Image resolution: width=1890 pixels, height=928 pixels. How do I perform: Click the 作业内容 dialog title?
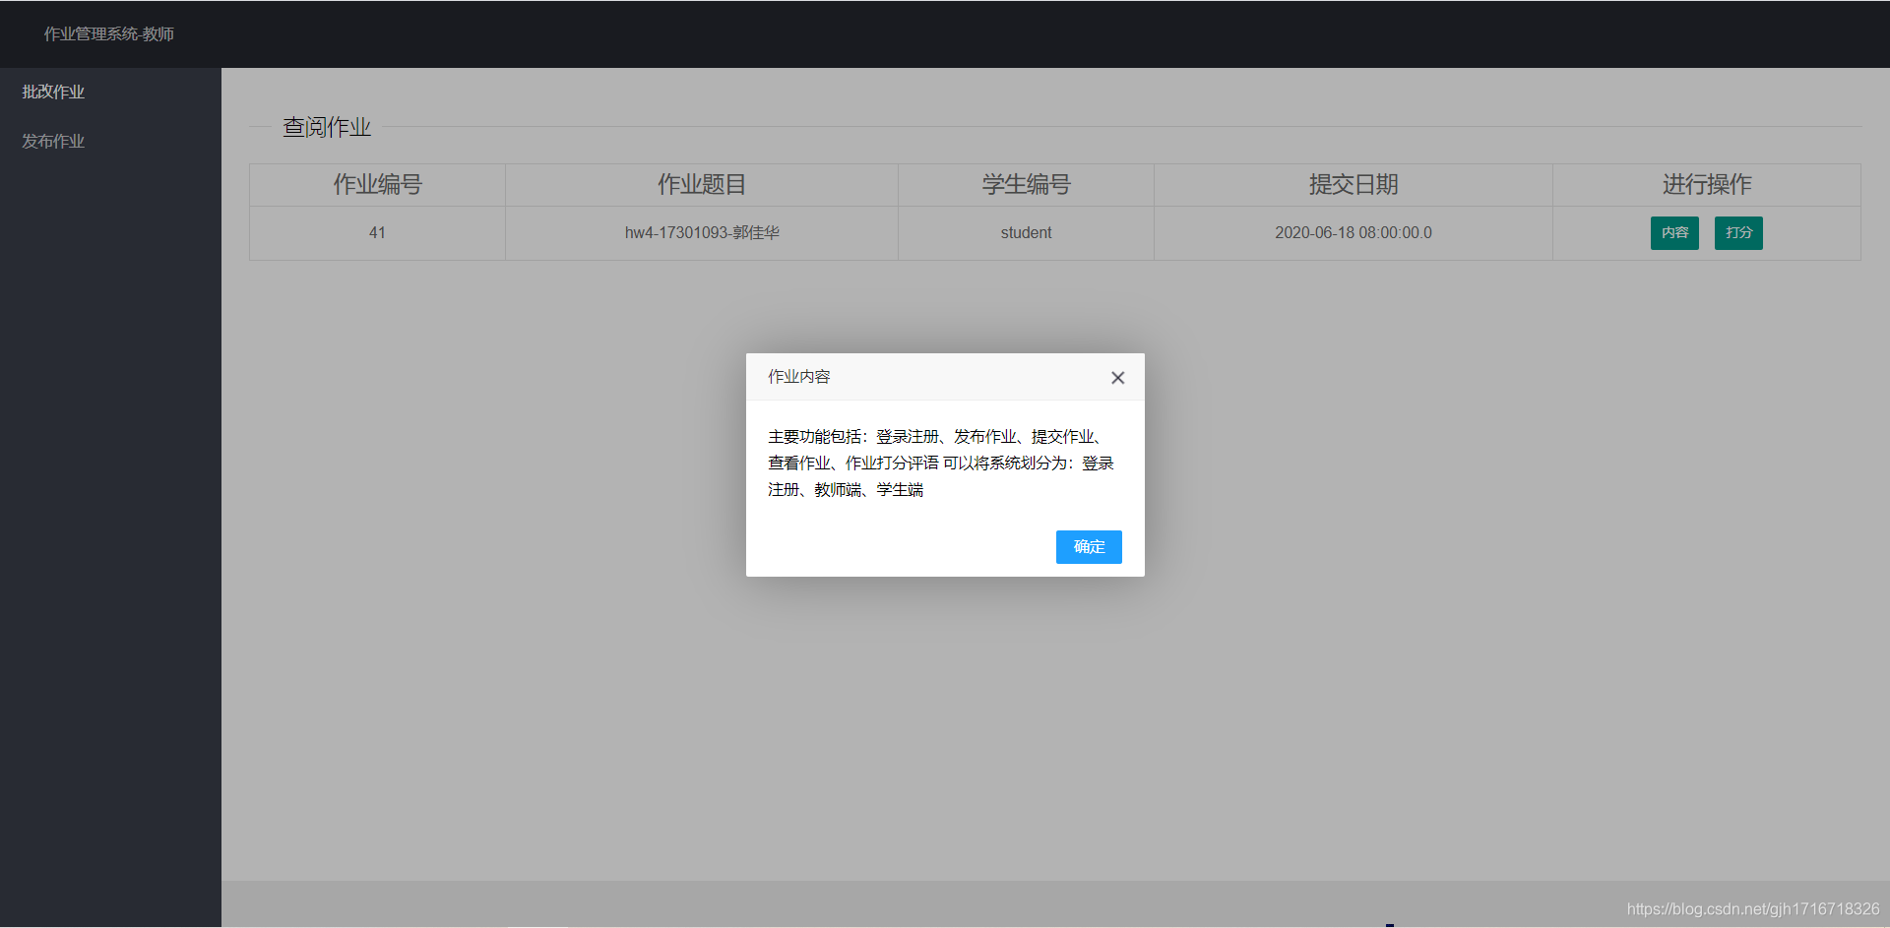point(798,376)
